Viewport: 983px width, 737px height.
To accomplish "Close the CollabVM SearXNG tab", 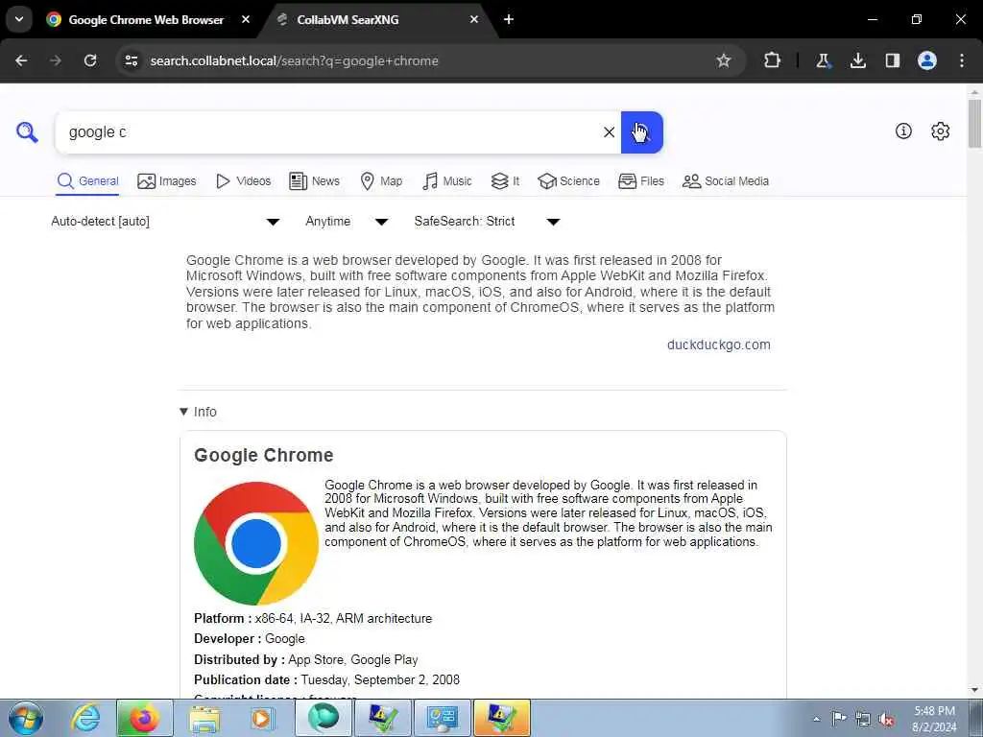I will (474, 19).
